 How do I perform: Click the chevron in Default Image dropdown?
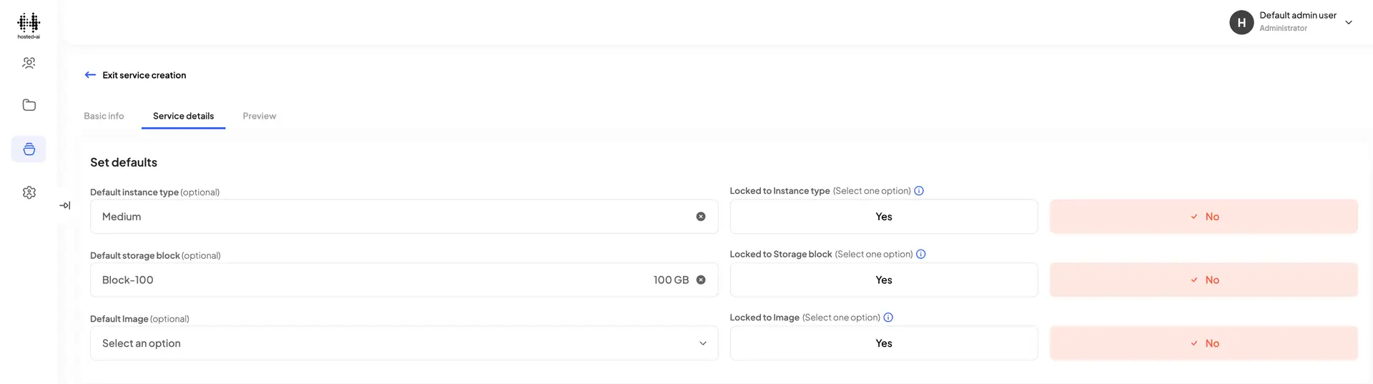[703, 343]
